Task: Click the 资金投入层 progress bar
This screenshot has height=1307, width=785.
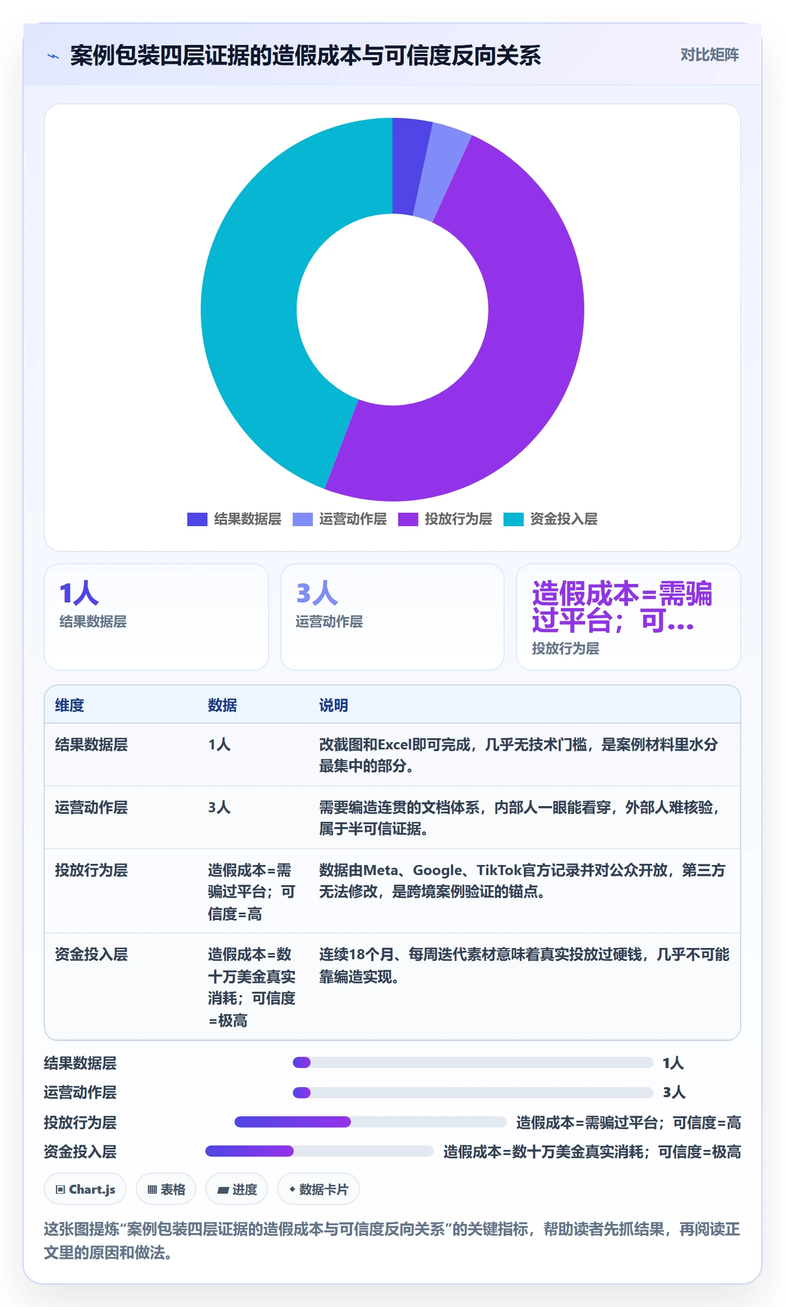Action: (x=320, y=1151)
